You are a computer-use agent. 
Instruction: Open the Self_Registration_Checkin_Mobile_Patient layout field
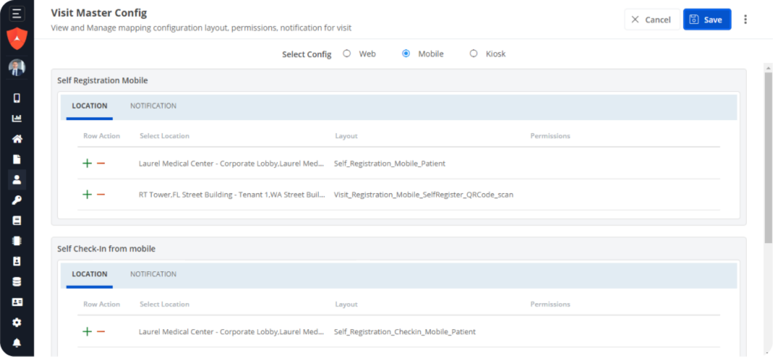pos(405,331)
